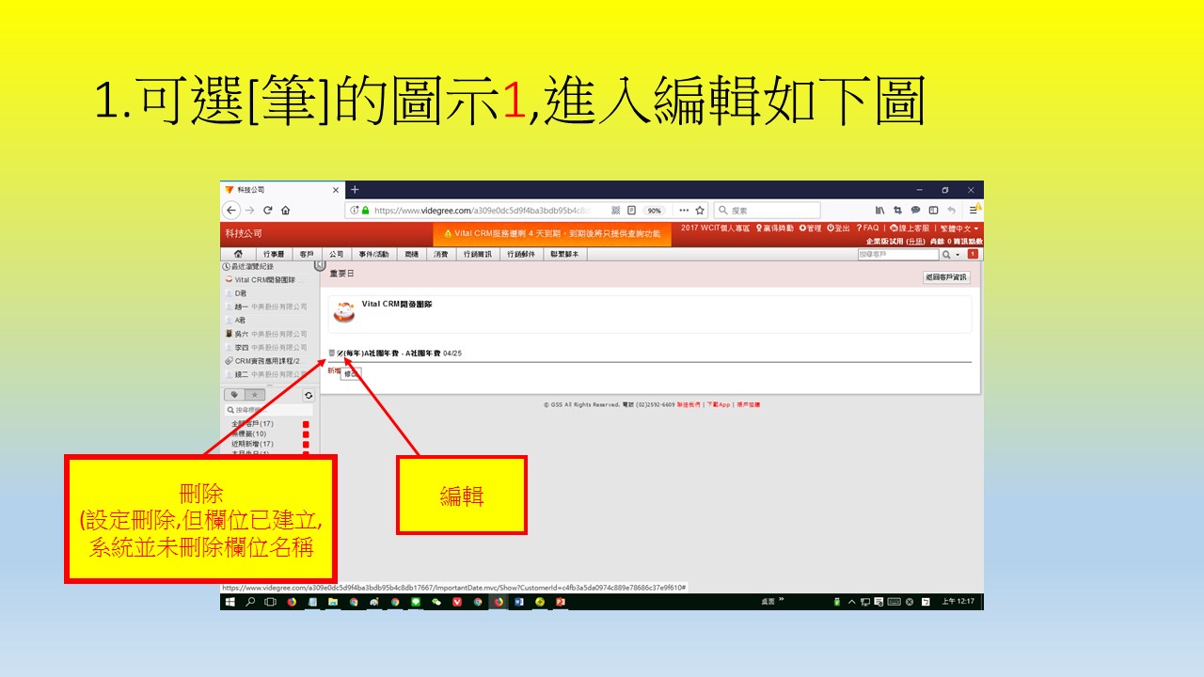Open the browser library icon
This screenshot has height=677, width=1204.
click(880, 211)
